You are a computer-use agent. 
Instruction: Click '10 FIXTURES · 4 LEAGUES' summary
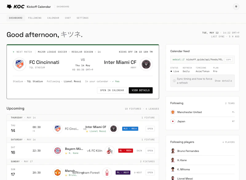[142, 109]
